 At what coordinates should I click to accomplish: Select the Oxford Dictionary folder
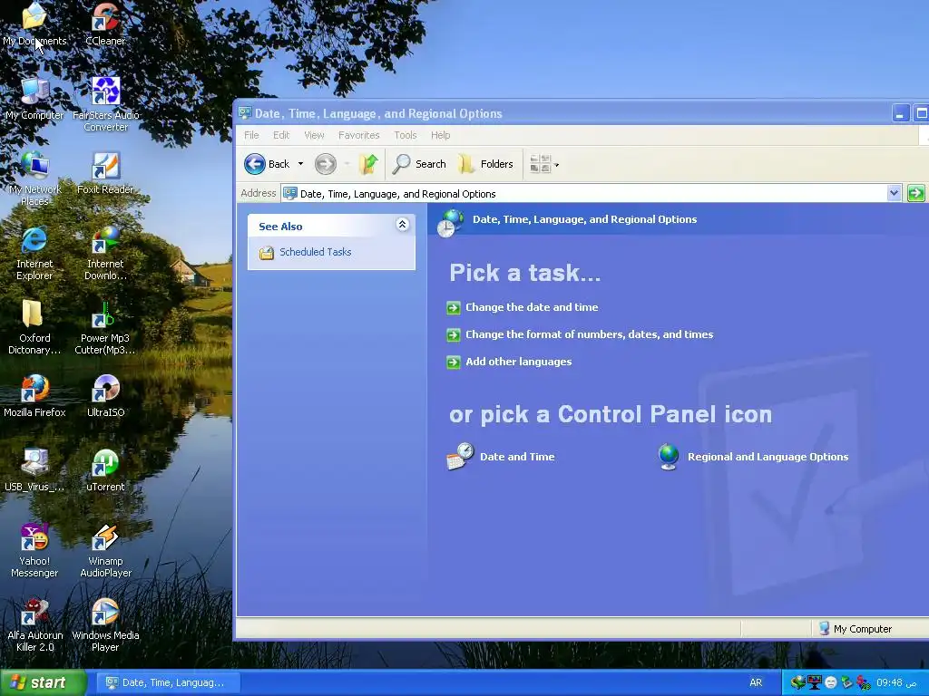pyautogui.click(x=34, y=327)
